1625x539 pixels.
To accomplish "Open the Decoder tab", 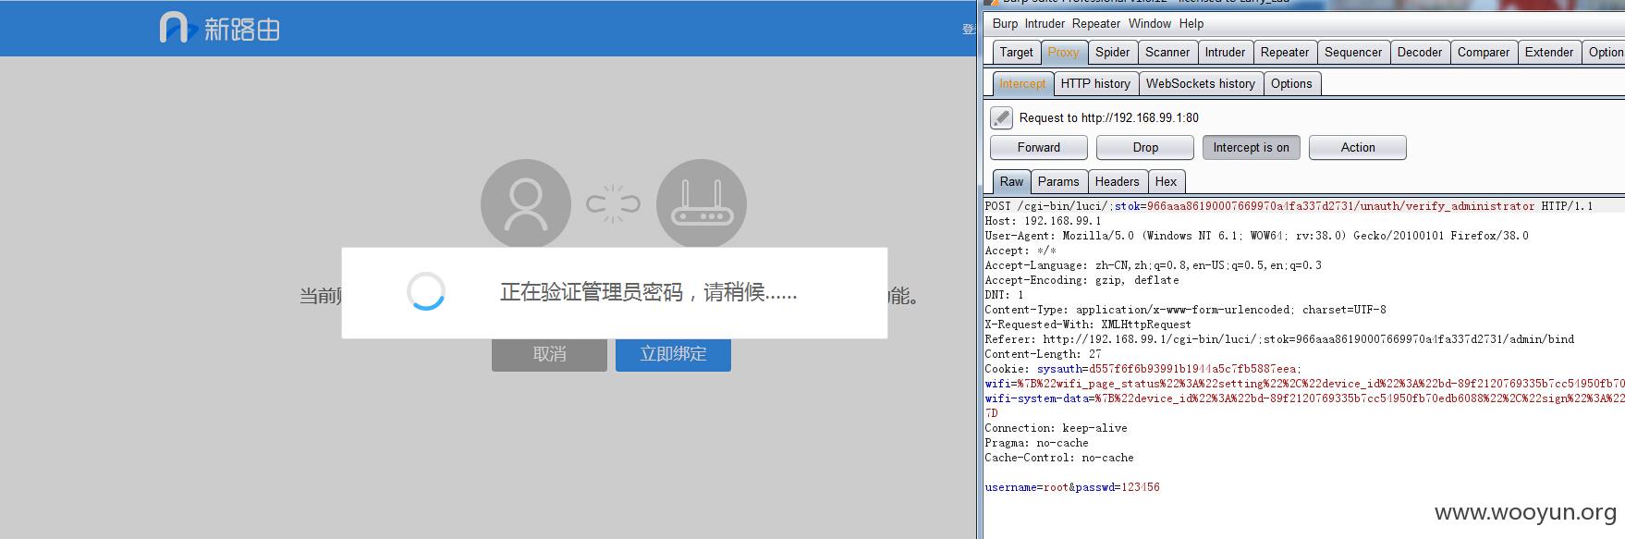I will point(1420,53).
